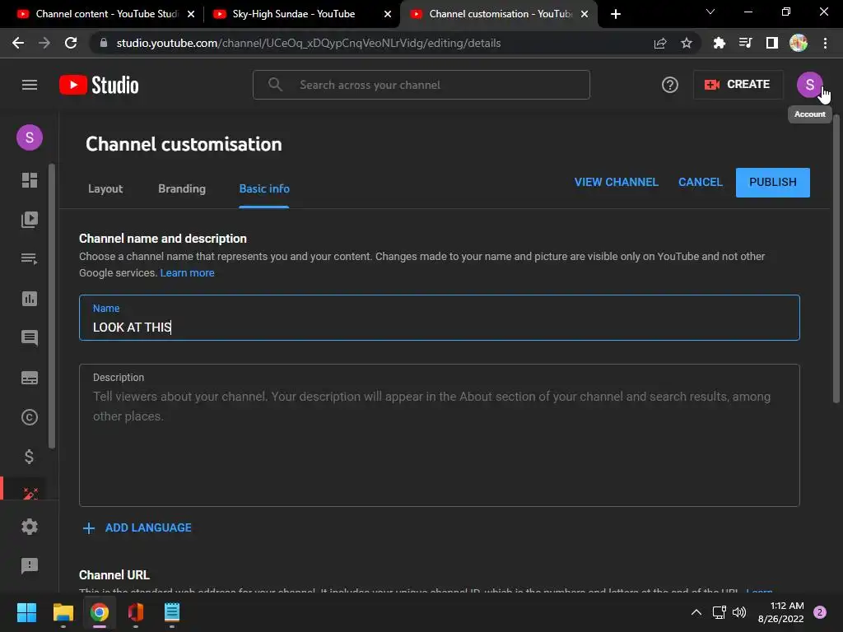Viewport: 843px width, 632px height.
Task: Open a new browser tab
Action: pyautogui.click(x=616, y=14)
